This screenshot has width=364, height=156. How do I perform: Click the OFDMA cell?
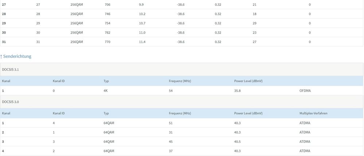point(305,91)
